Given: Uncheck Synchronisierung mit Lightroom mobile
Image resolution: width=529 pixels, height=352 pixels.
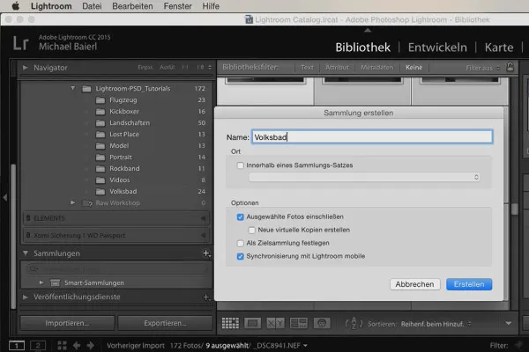Looking at the screenshot, I should coord(240,256).
